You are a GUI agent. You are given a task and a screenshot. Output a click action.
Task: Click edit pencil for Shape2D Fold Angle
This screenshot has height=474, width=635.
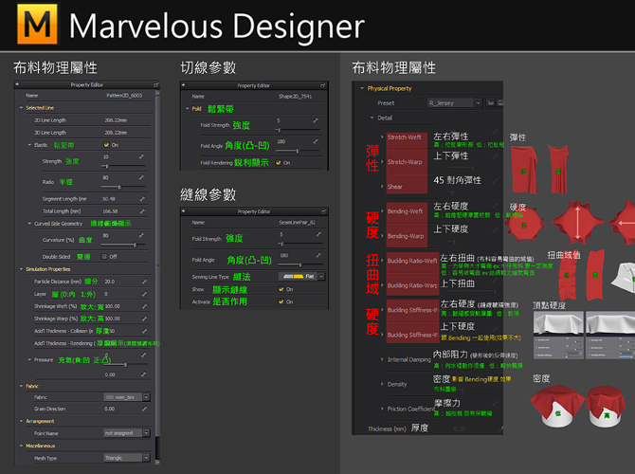click(x=316, y=141)
